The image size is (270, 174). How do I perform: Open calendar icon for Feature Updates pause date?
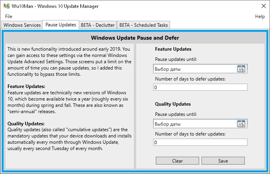tap(242, 69)
